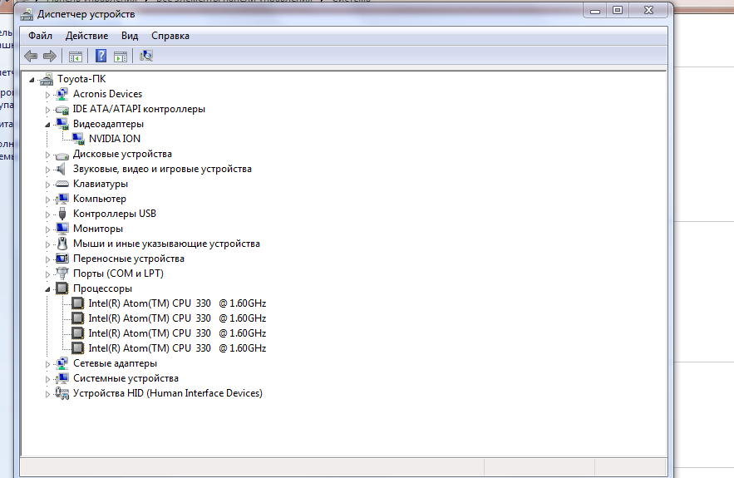Toggle the action pane toolbar icon
This screenshot has width=734, height=478.
point(121,56)
